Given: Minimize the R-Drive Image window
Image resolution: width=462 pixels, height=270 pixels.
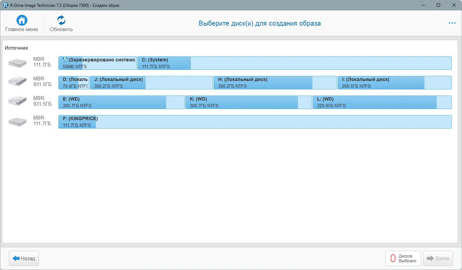Looking at the screenshot, I should tap(423, 5).
